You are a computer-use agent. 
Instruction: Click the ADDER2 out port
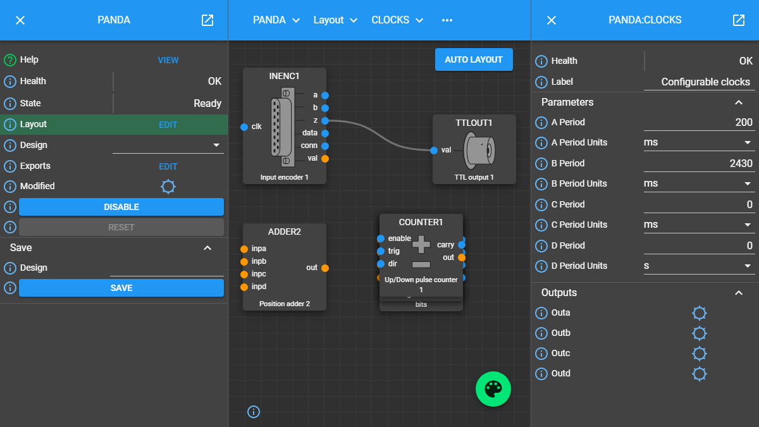[x=324, y=268]
